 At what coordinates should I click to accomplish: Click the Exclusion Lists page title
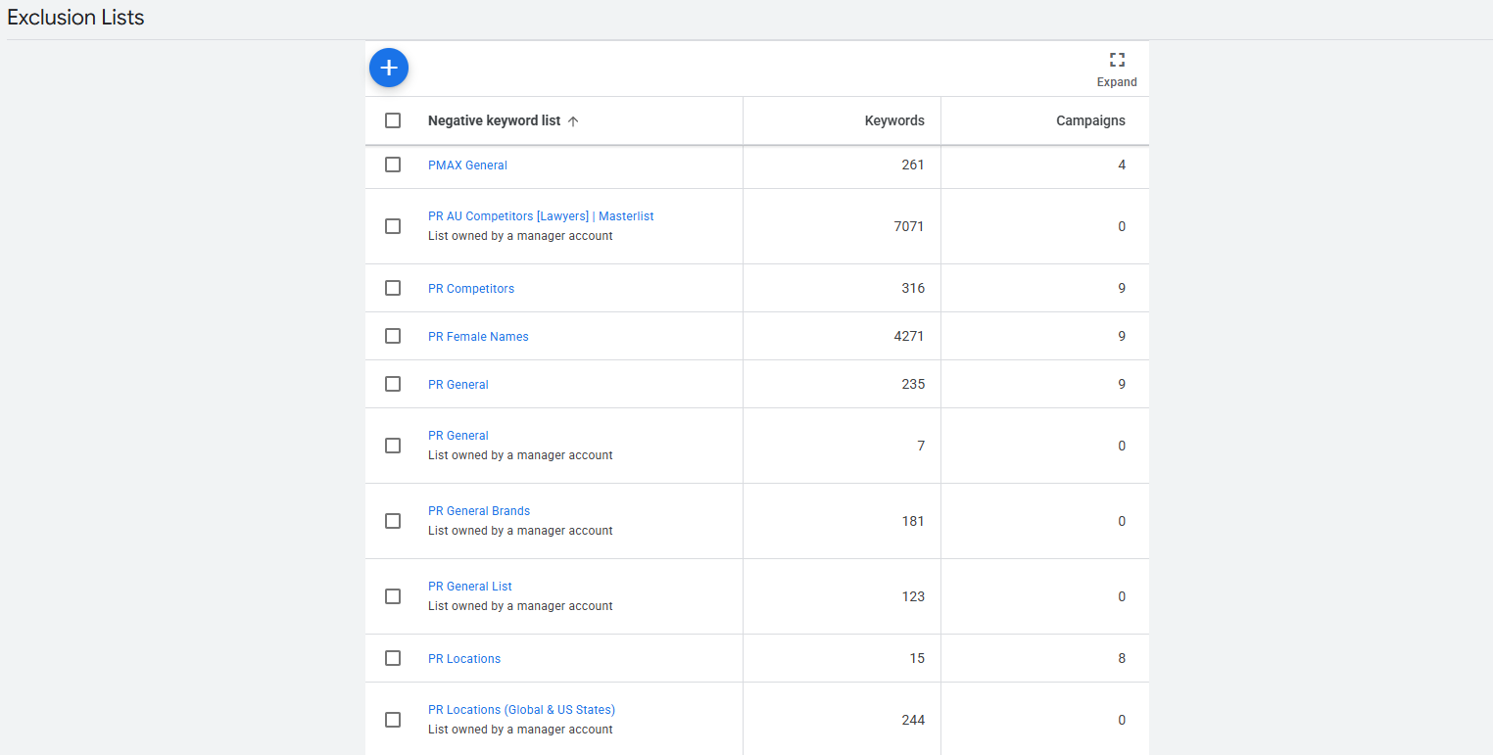click(75, 17)
